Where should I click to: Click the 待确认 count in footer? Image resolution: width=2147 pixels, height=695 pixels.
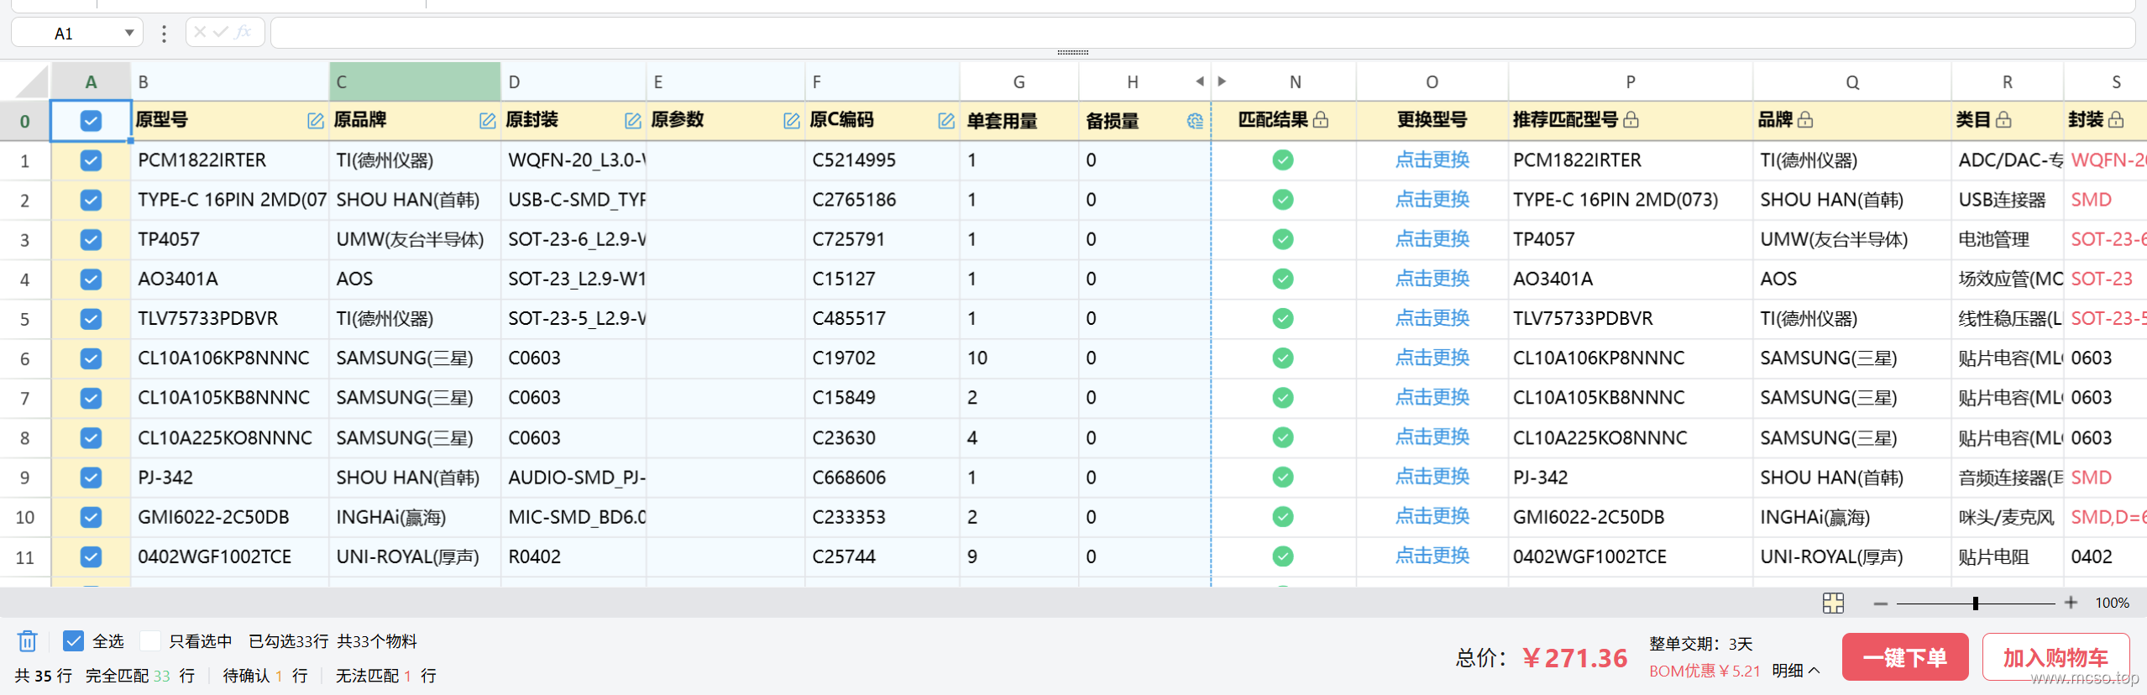point(279,676)
